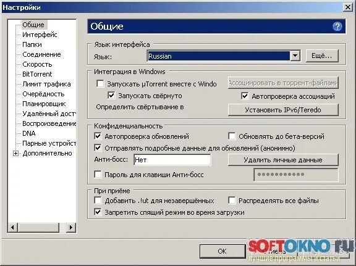The image size is (356, 266).
Task: Enable Запускать µTorrent вместе с Windows
Action: [100, 84]
